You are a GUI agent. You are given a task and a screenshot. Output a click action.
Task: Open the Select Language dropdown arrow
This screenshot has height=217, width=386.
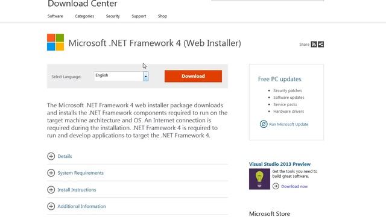146,77
